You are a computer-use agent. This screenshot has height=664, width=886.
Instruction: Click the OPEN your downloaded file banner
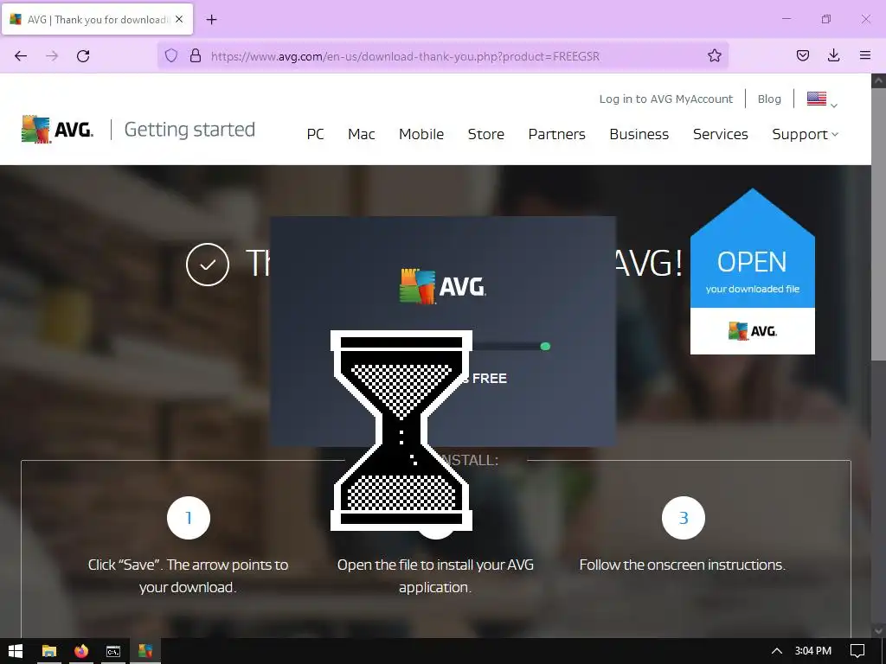tap(753, 272)
